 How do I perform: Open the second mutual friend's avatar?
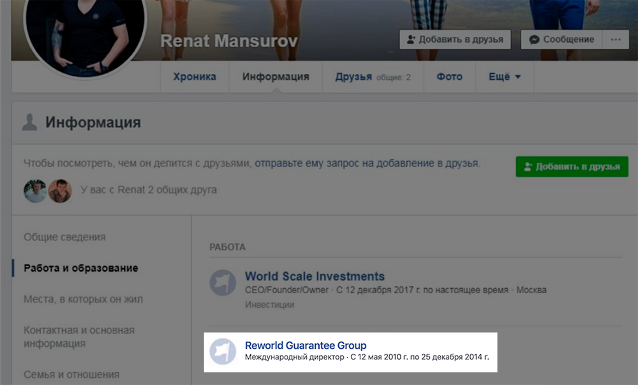pyautogui.click(x=60, y=191)
